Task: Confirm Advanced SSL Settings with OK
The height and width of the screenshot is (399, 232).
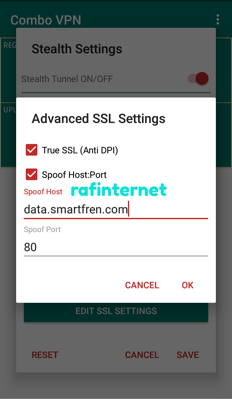Action: click(188, 285)
